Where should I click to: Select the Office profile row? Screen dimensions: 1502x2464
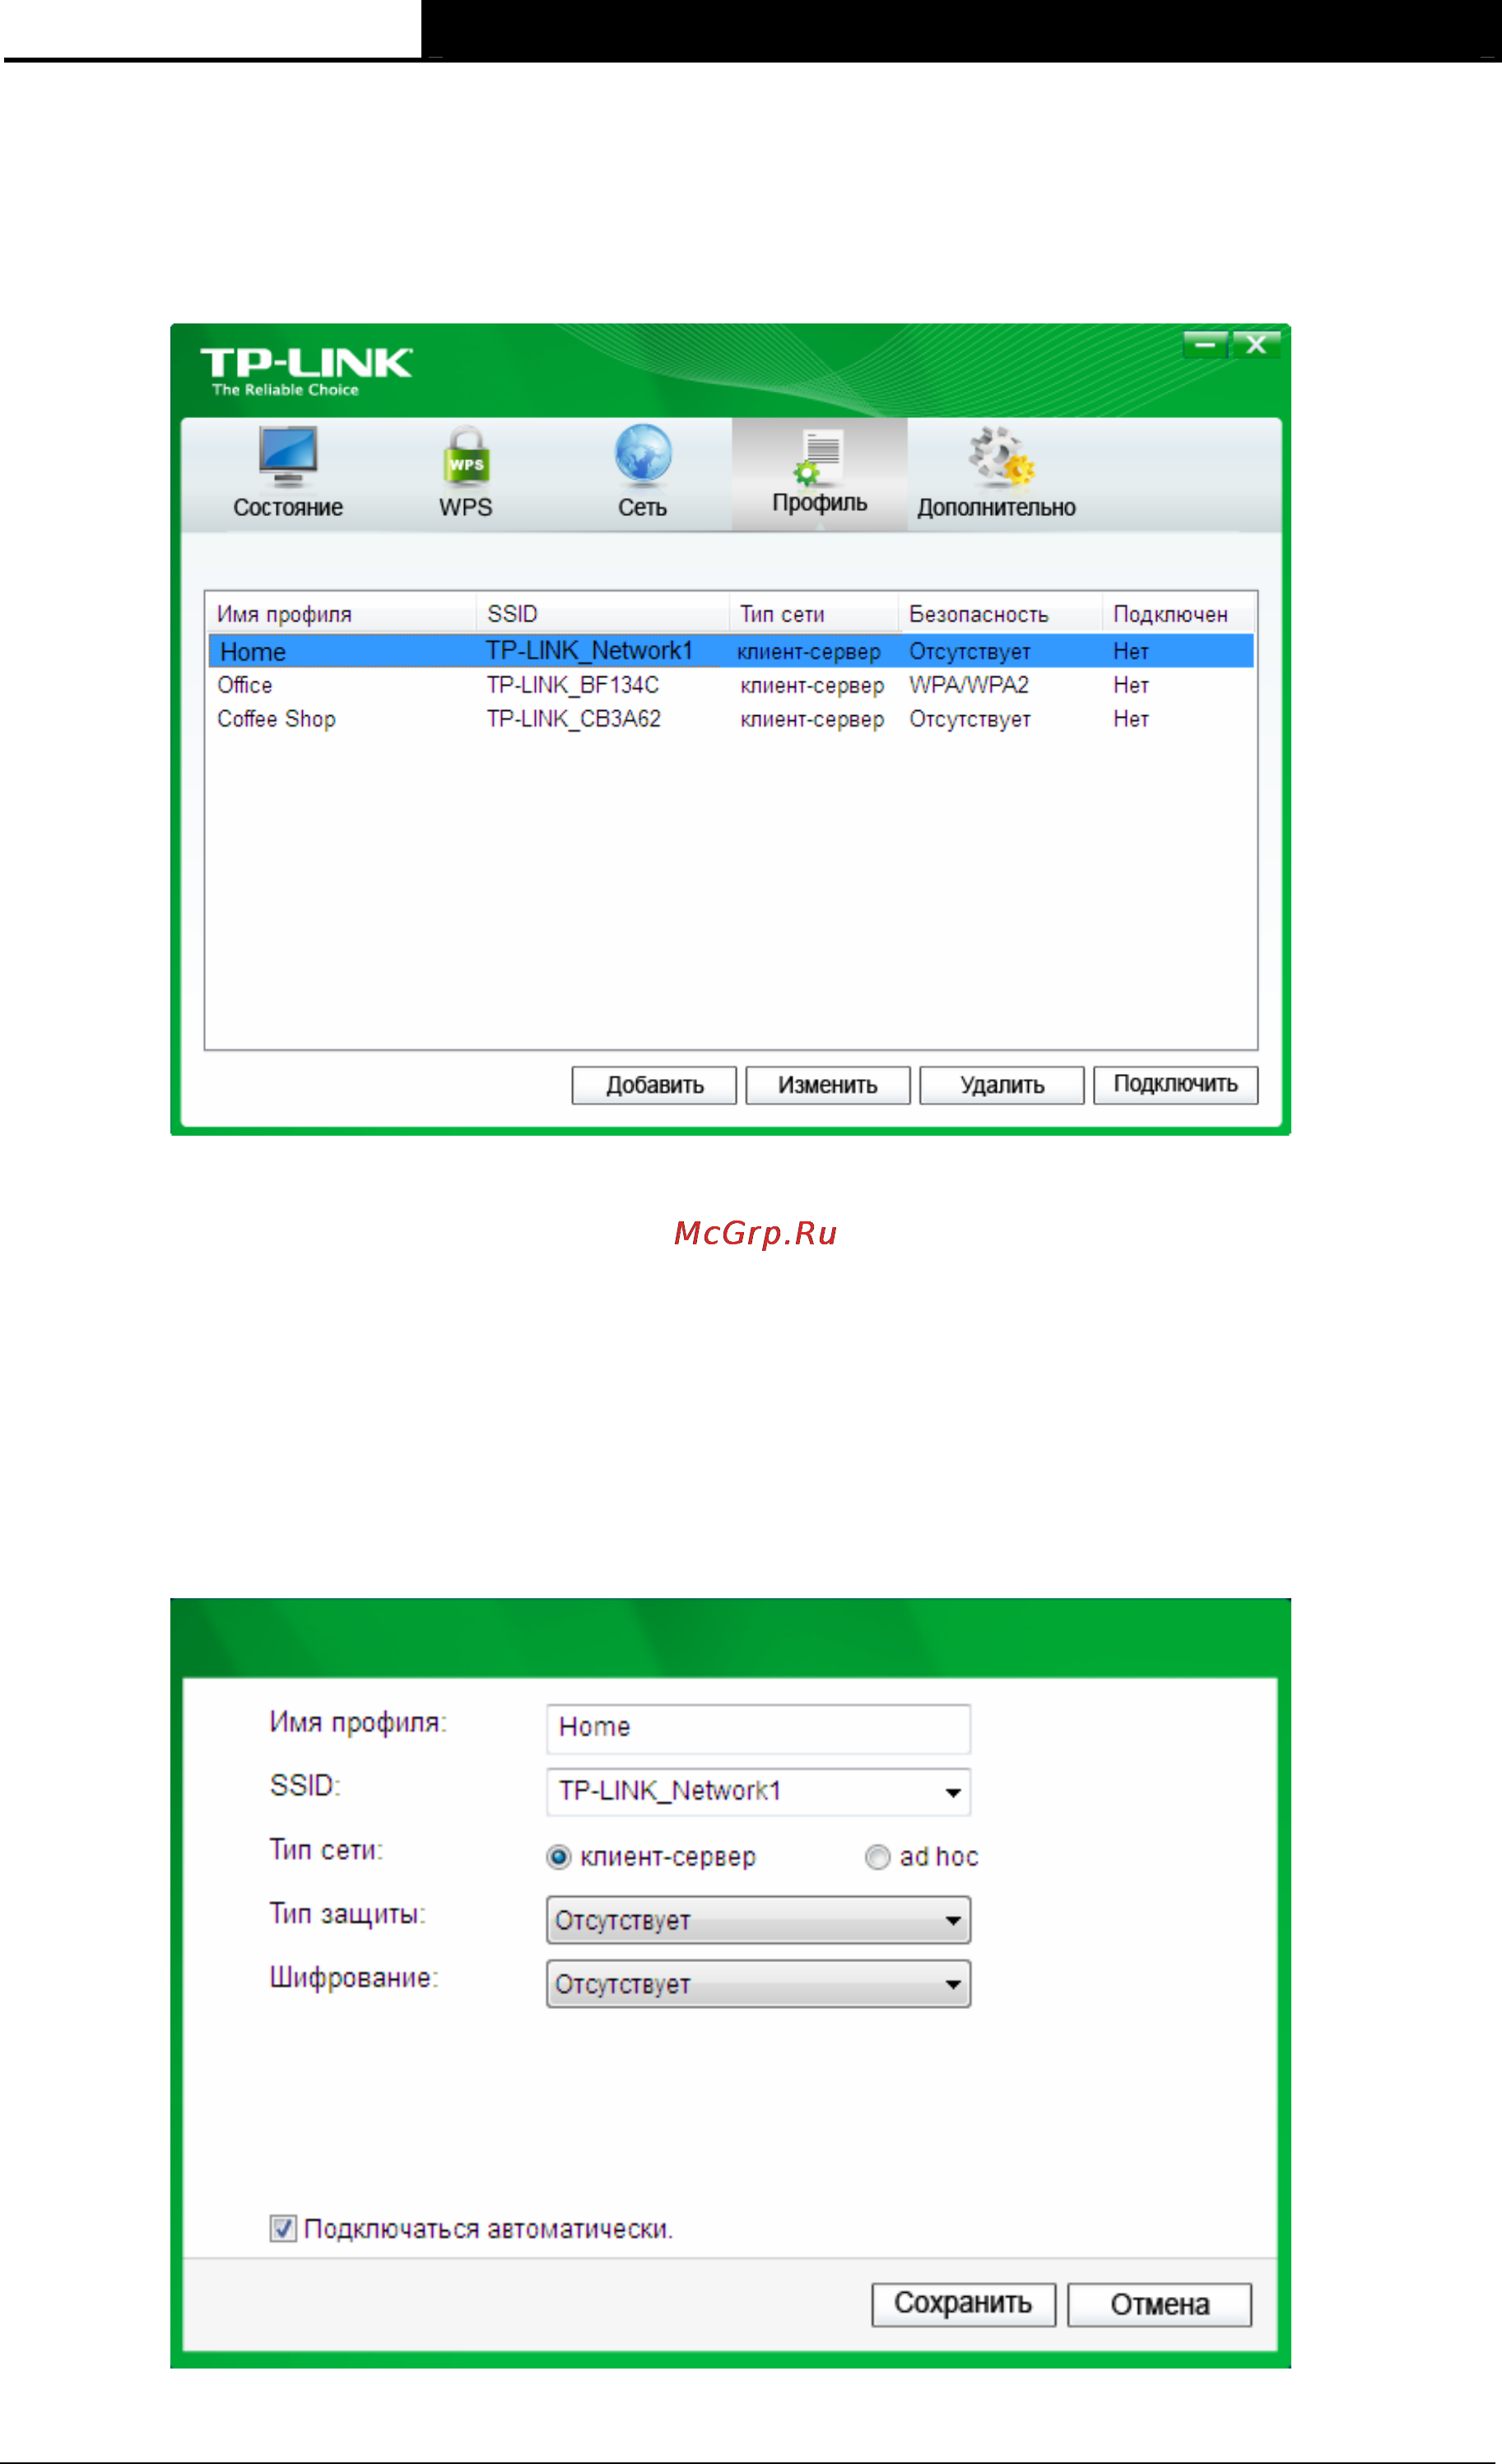tap(731, 685)
